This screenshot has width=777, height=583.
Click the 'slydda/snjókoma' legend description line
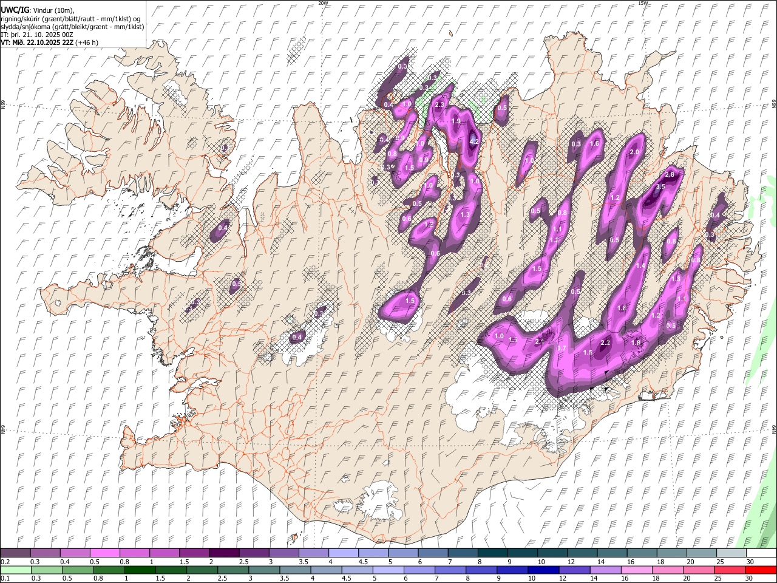72,27
